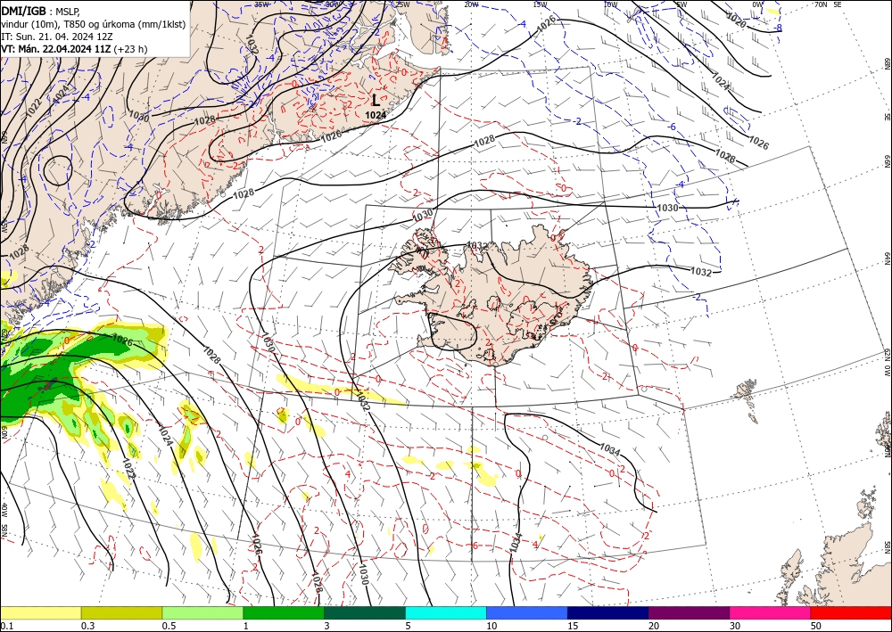Click the '50' legend scale number
This screenshot has height=632, width=892.
816,626
